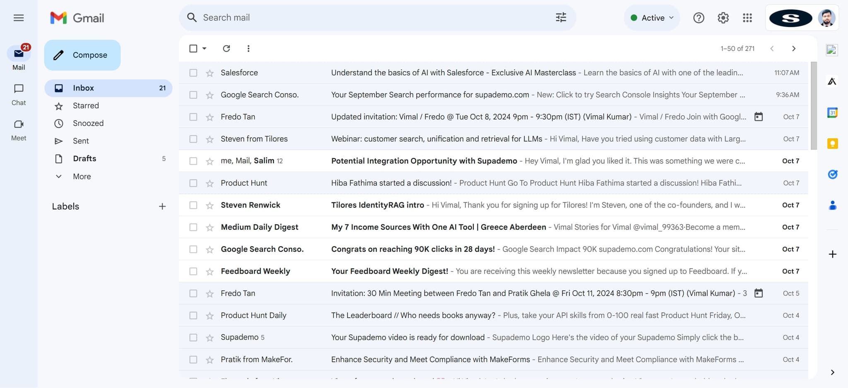Open the Settings gear icon

[723, 18]
